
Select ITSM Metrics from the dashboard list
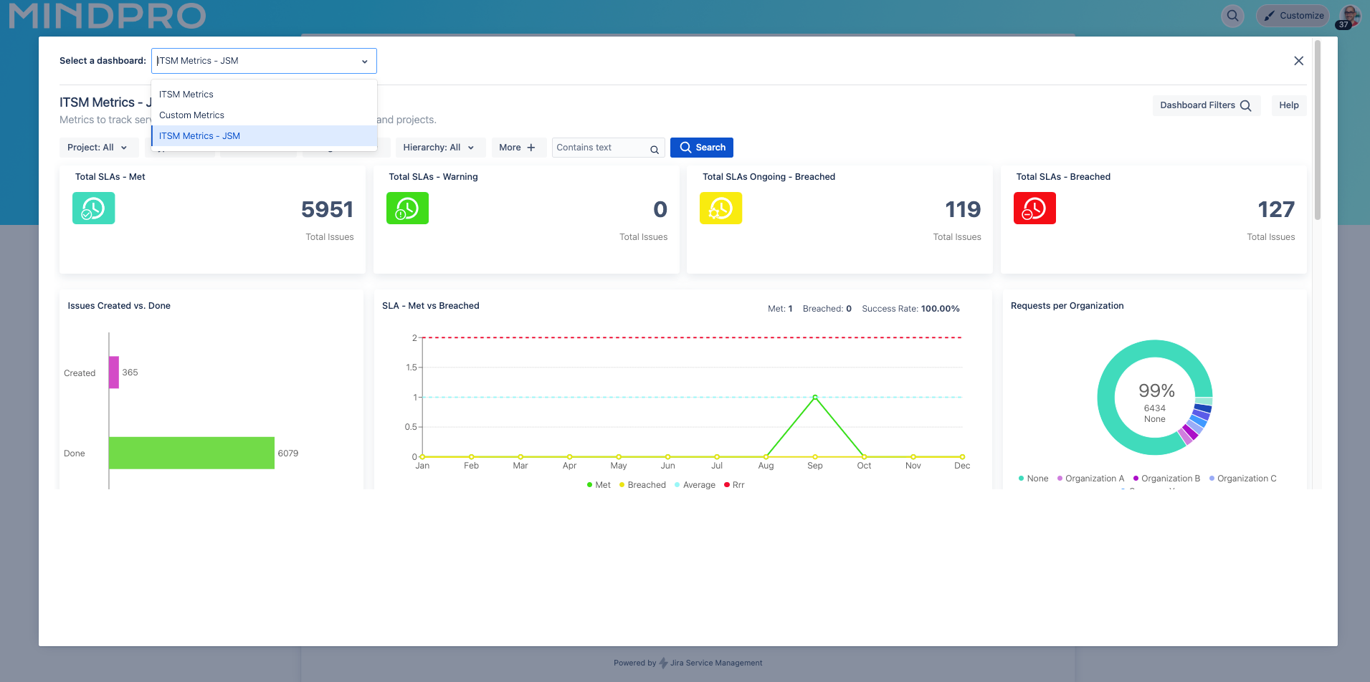pyautogui.click(x=186, y=94)
